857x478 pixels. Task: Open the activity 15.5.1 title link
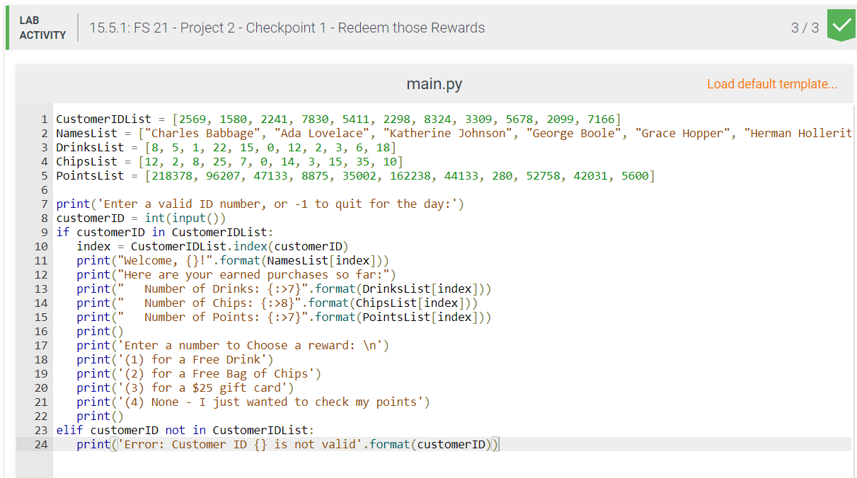tap(287, 28)
